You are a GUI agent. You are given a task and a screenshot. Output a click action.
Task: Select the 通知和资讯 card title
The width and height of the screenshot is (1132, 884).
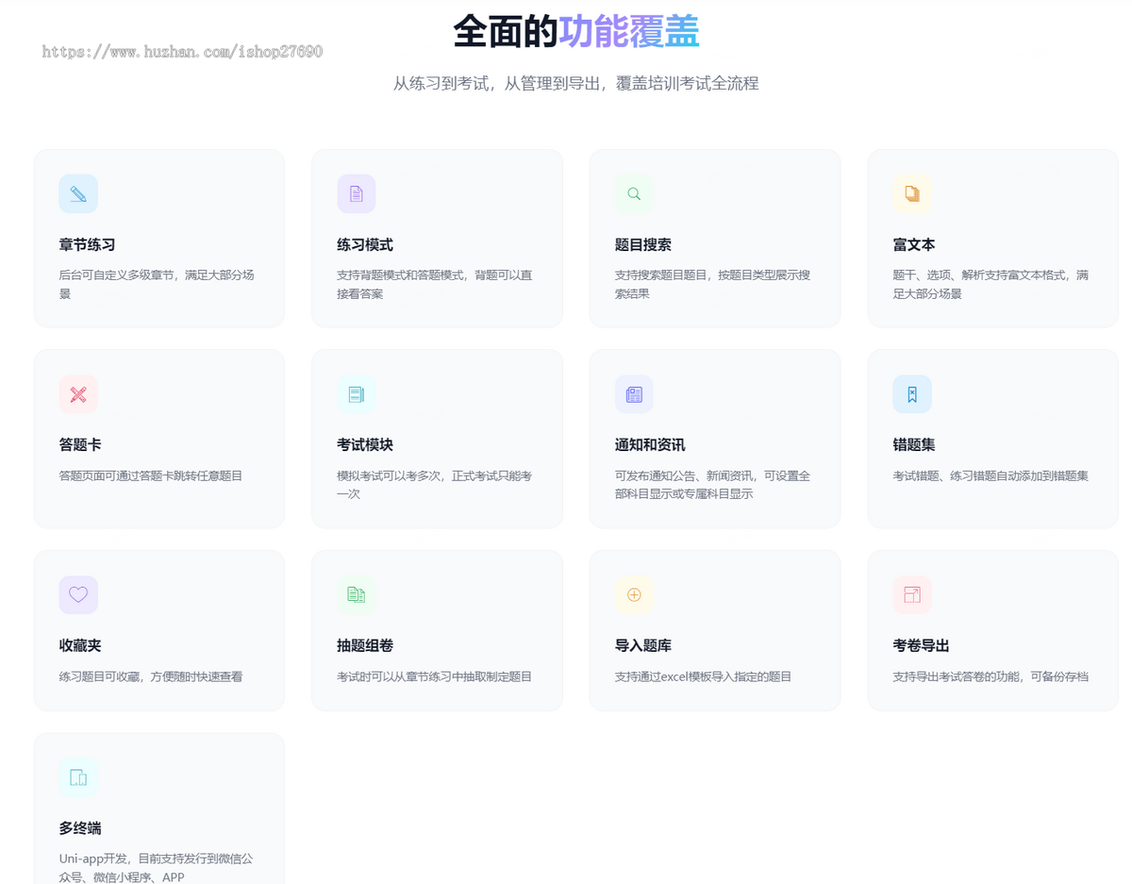(650, 444)
